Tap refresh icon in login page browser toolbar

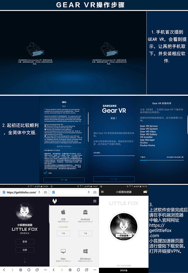(29, 270)
